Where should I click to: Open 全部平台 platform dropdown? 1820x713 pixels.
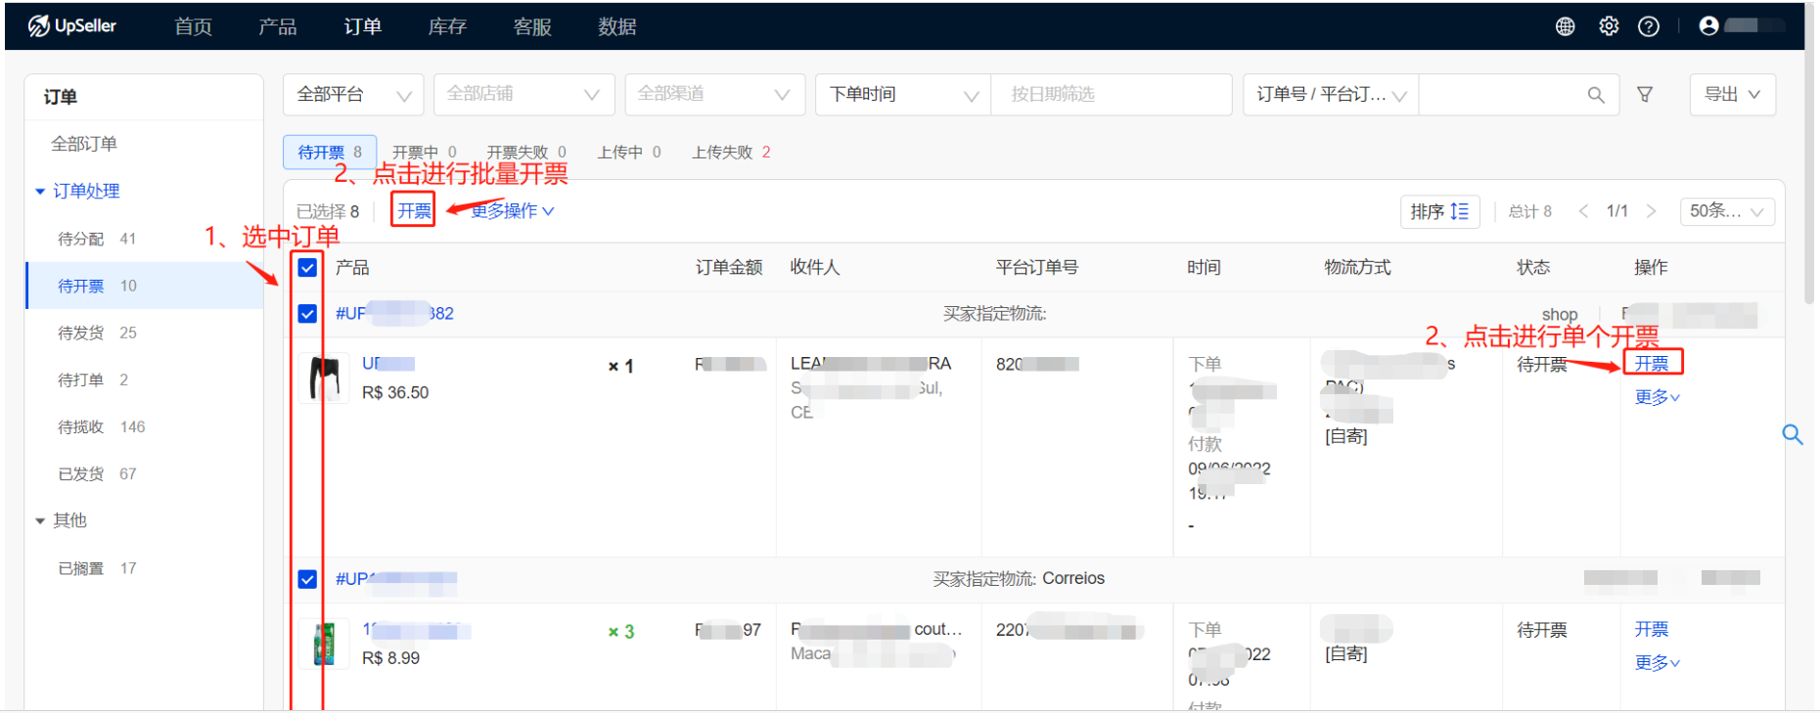pos(353,95)
